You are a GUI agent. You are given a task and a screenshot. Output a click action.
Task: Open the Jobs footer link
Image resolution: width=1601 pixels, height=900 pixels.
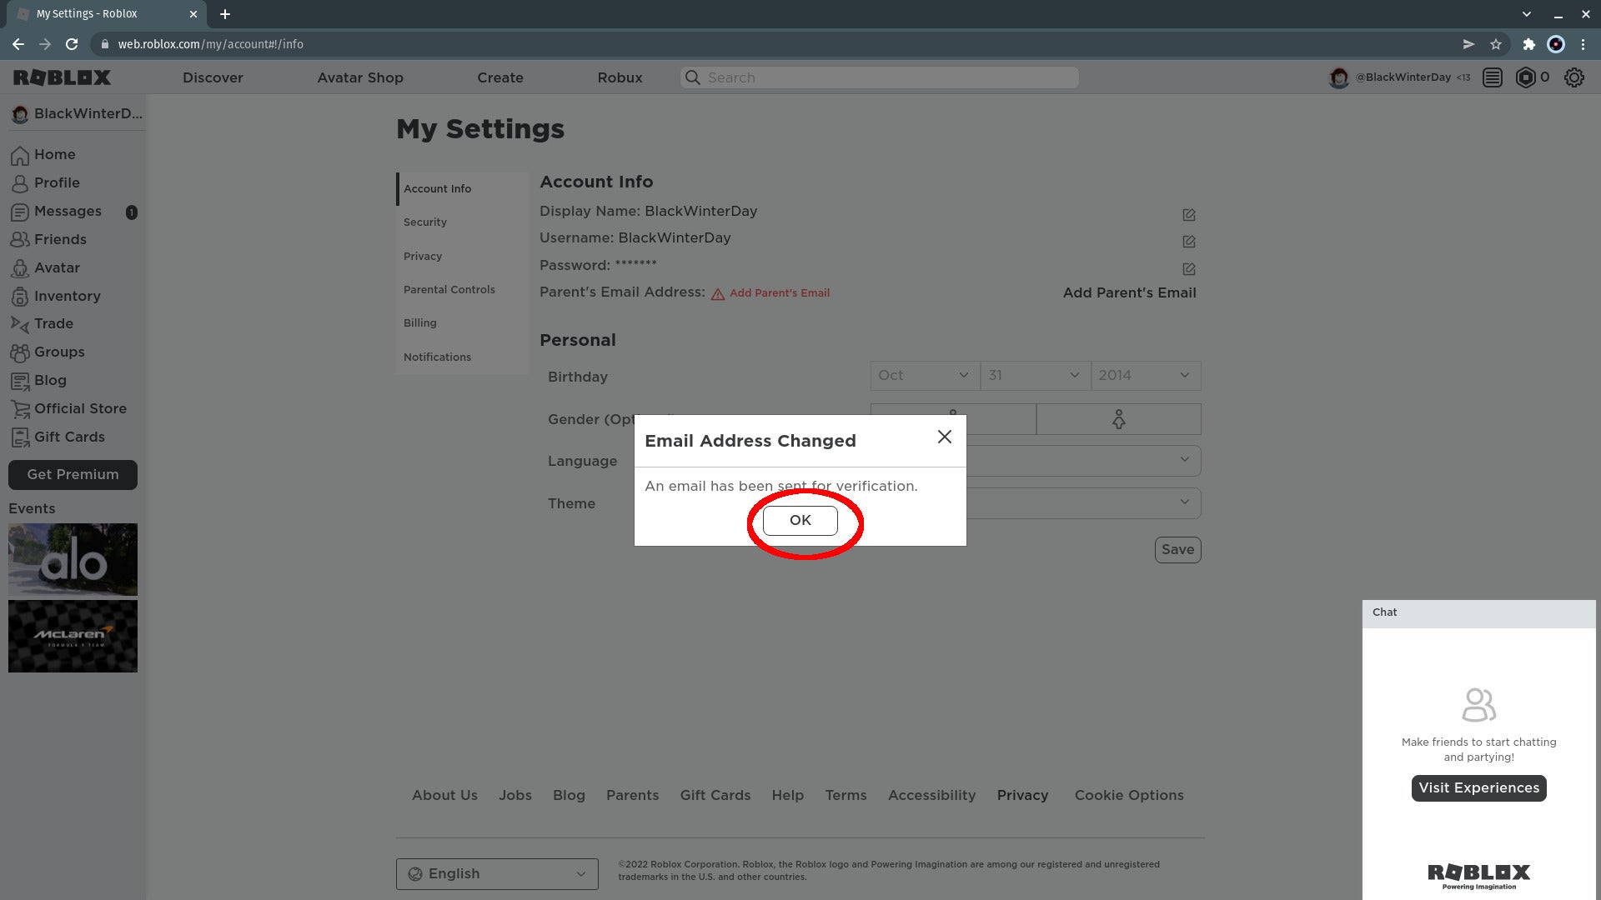(515, 795)
